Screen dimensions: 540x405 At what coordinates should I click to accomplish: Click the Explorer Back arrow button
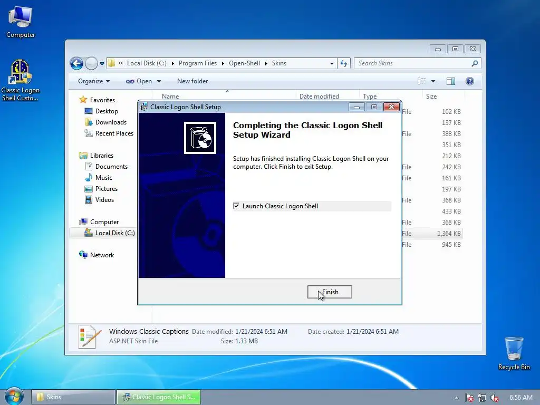(x=76, y=63)
